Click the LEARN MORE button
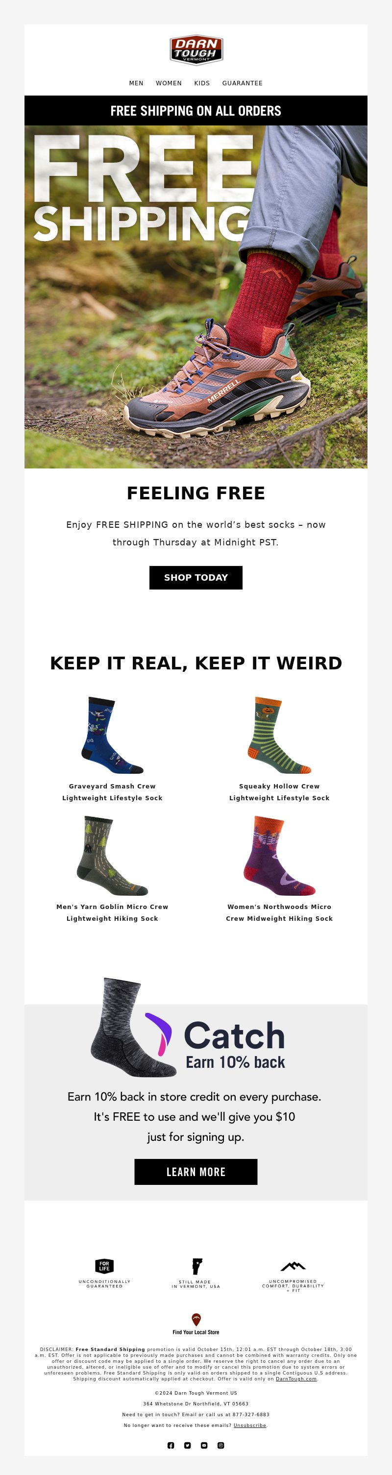 (196, 1172)
